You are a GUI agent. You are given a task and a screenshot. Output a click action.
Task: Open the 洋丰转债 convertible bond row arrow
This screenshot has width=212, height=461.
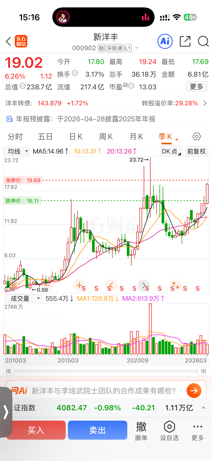(205, 103)
